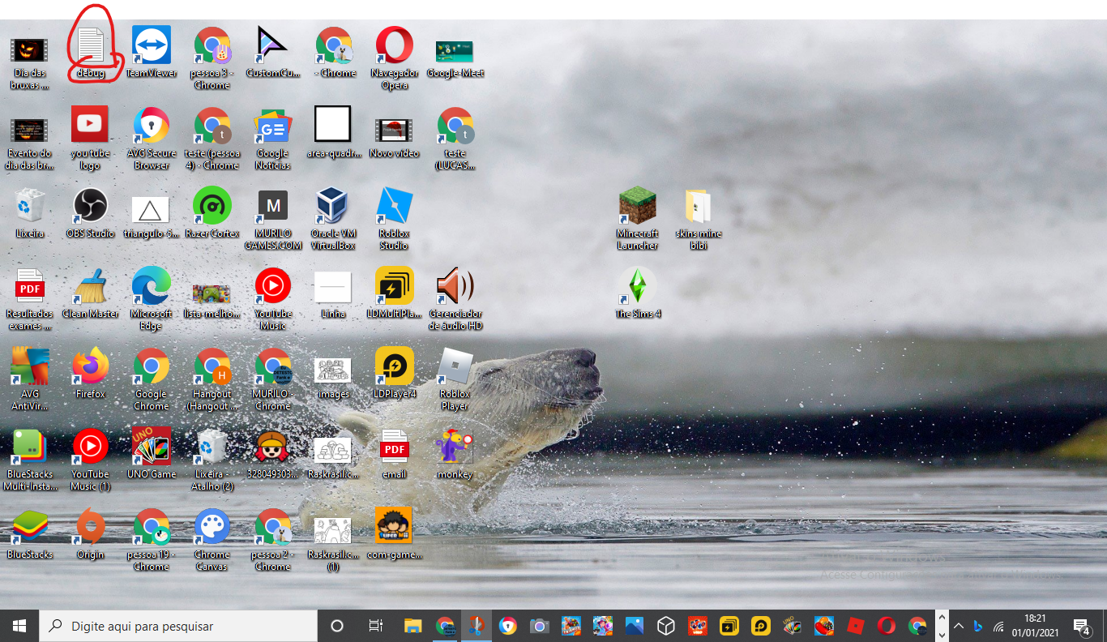Open the notification center with 4 alerts
Image resolution: width=1107 pixels, height=642 pixels.
pyautogui.click(x=1081, y=626)
